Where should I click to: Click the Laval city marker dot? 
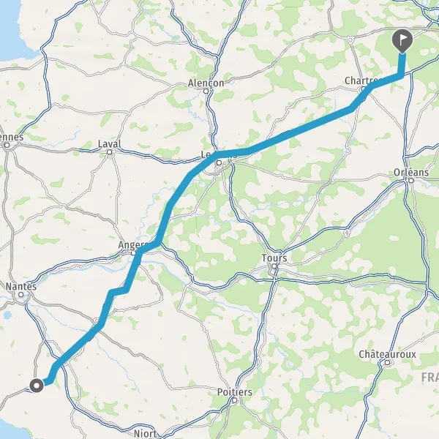coord(110,152)
